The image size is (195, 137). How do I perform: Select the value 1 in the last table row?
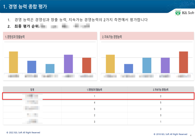[x=161, y=122]
